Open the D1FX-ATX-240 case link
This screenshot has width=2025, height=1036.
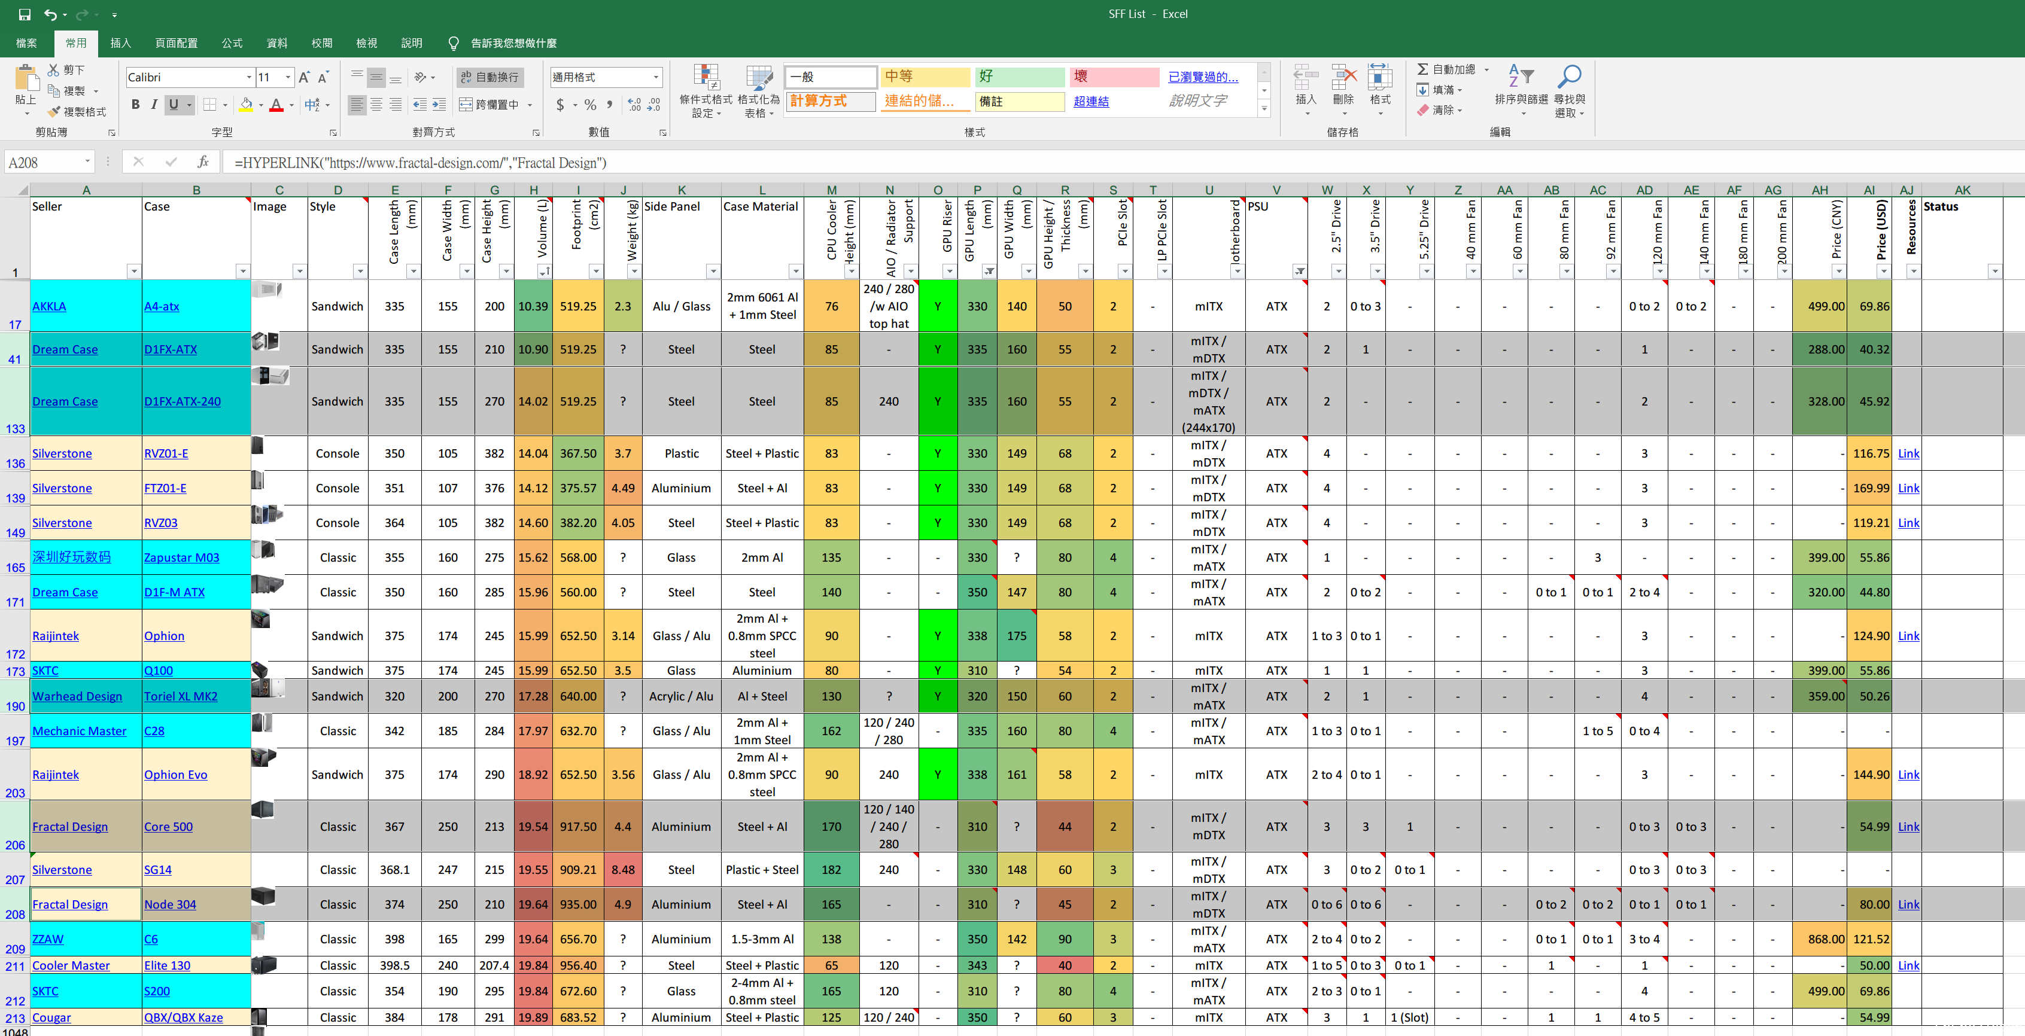coord(183,402)
